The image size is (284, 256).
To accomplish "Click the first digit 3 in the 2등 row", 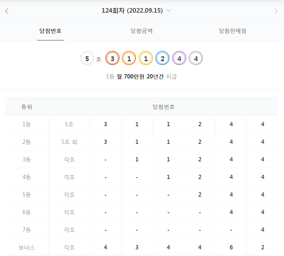I will pyautogui.click(x=105, y=142).
